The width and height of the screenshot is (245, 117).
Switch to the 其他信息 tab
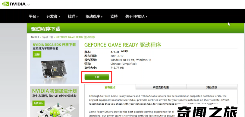pyautogui.click(x=212, y=87)
